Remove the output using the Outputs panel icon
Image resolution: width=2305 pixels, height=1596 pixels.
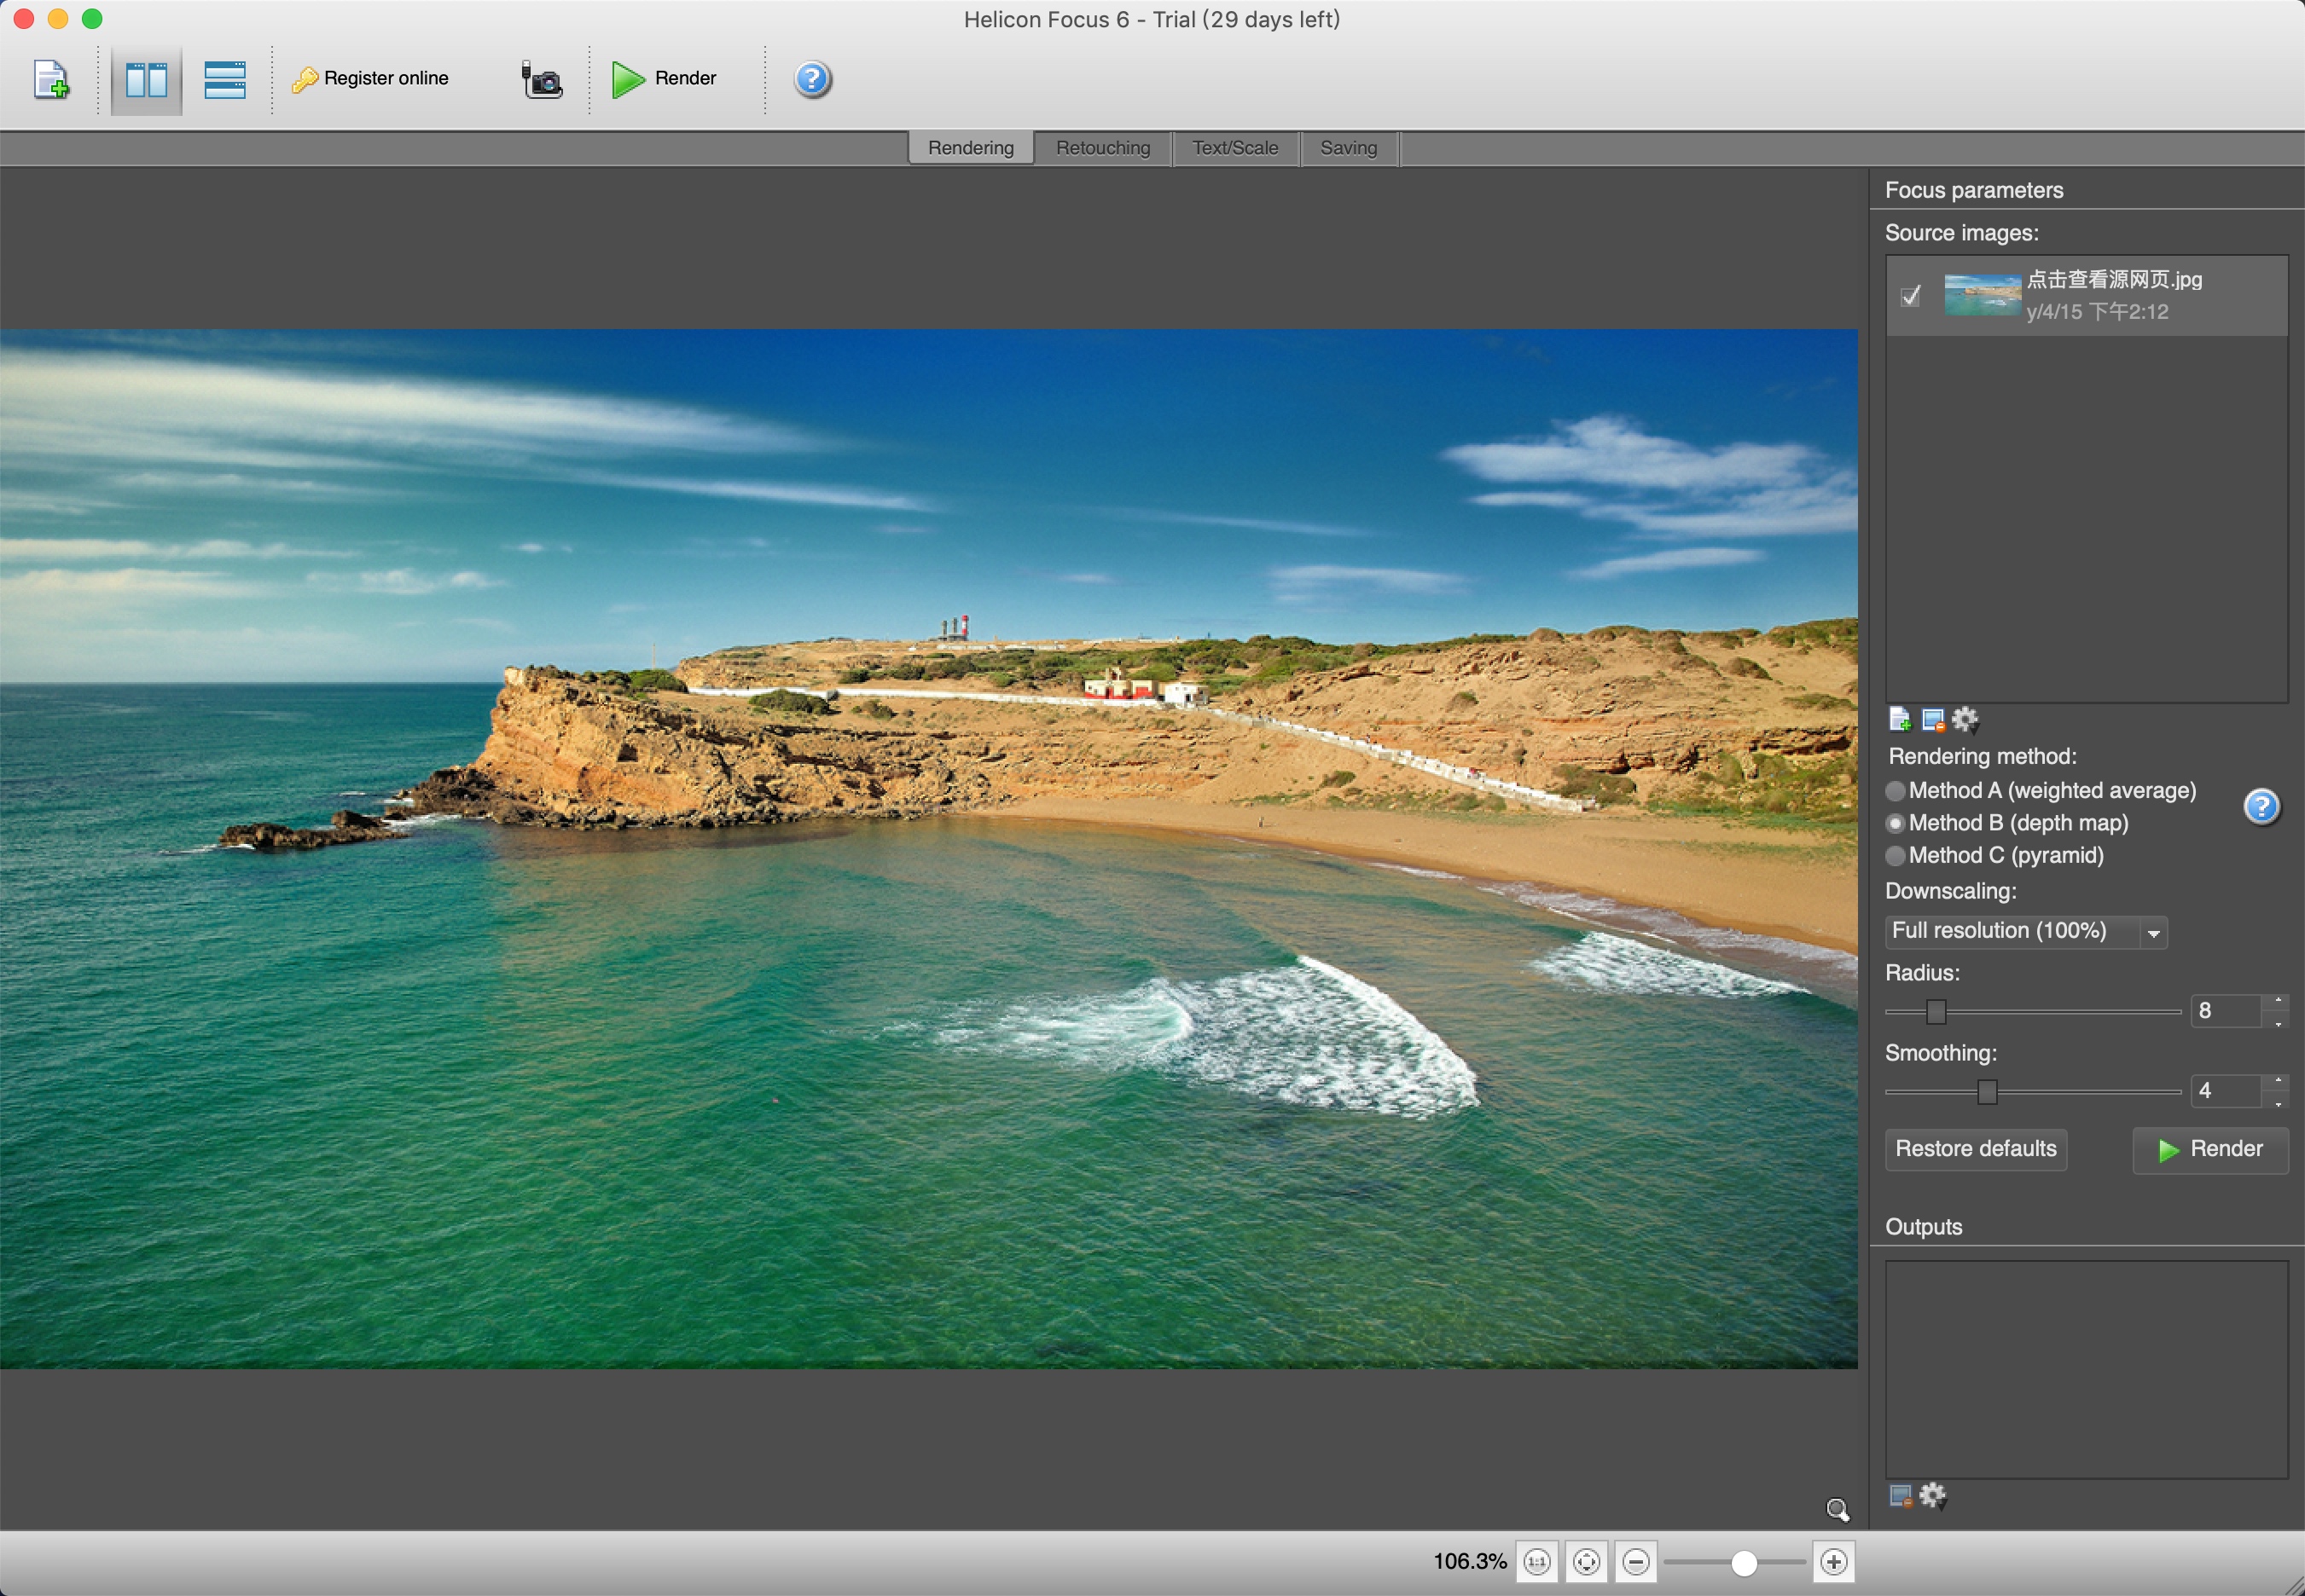coord(1901,1495)
